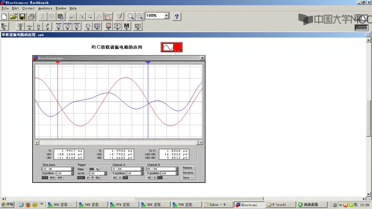
Task: Open the Circuit menu
Action: [28, 8]
